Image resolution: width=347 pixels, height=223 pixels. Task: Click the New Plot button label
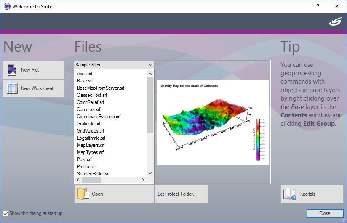pos(30,70)
